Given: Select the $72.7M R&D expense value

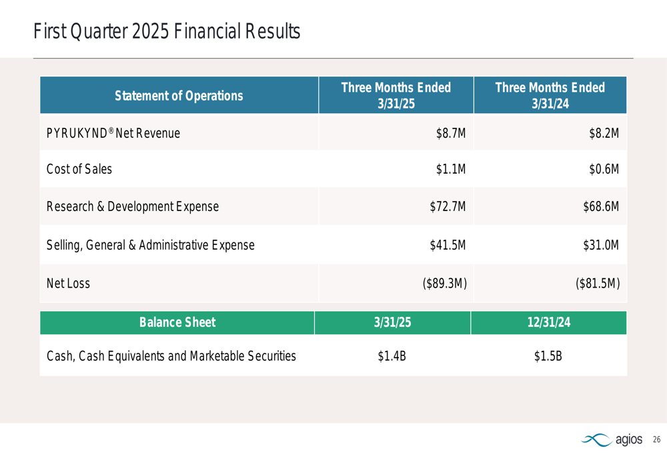Looking at the screenshot, I should click(448, 206).
